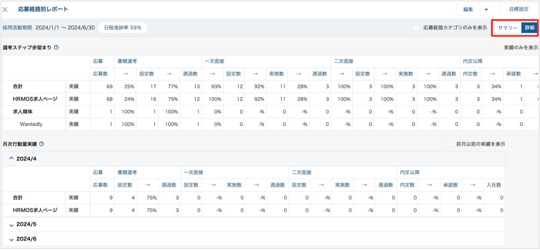Screen dimensions: 540x250
Task: Click the Wantedly row label
Action: (31, 124)
